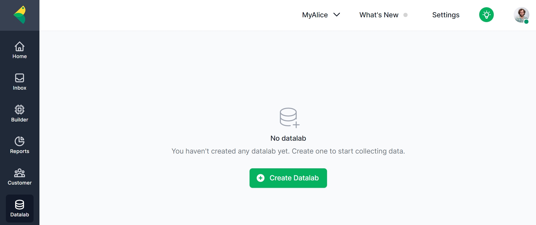Screen dimensions: 536x225
Task: Click the No datalab heading
Action: tap(288, 138)
